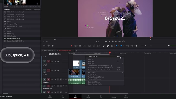Open viewer transform overlay dropdown
The width and height of the screenshot is (176, 99).
pyautogui.click(x=47, y=42)
